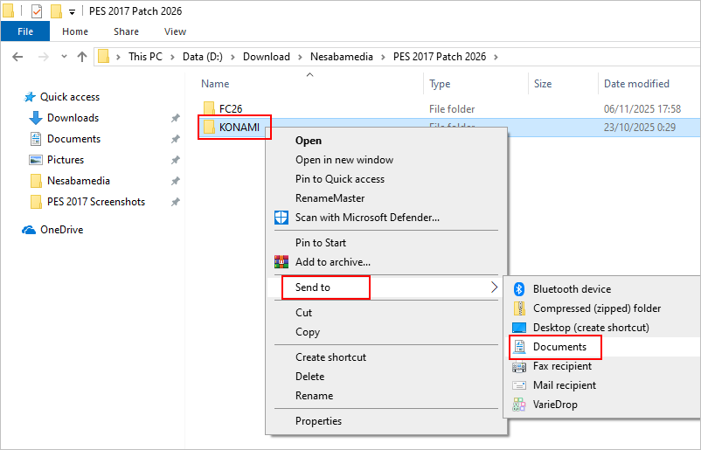Open PES 2017 Screenshots in Quick access
Image resolution: width=701 pixels, height=450 pixels.
(96, 202)
